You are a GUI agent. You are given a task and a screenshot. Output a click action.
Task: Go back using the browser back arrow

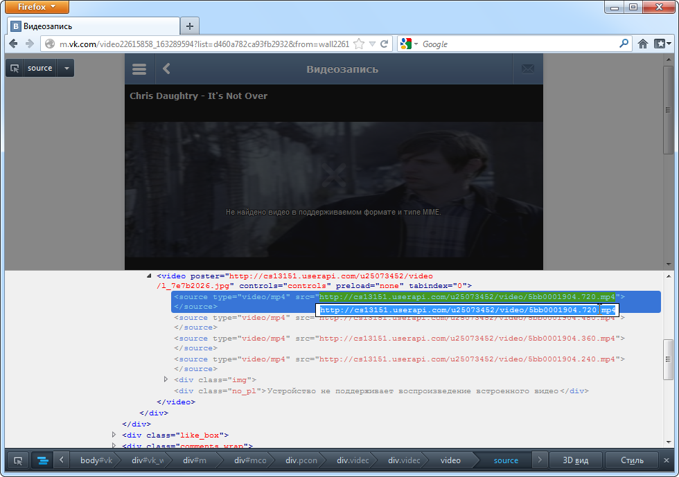13,44
